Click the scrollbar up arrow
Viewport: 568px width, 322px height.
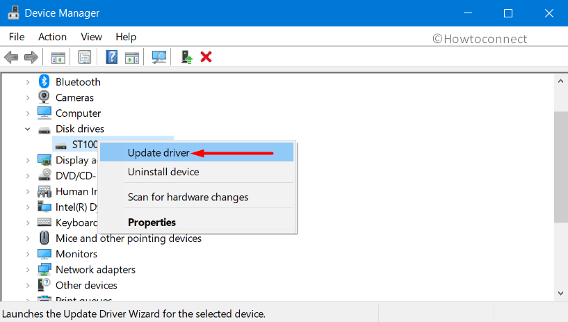coord(561,81)
